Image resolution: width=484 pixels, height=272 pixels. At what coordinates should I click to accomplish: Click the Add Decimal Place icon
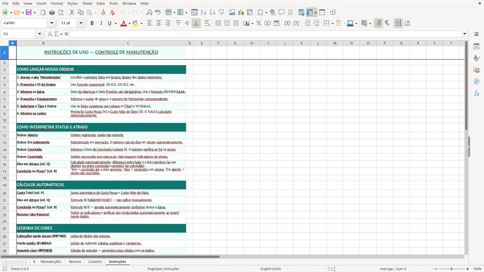tap(287, 23)
